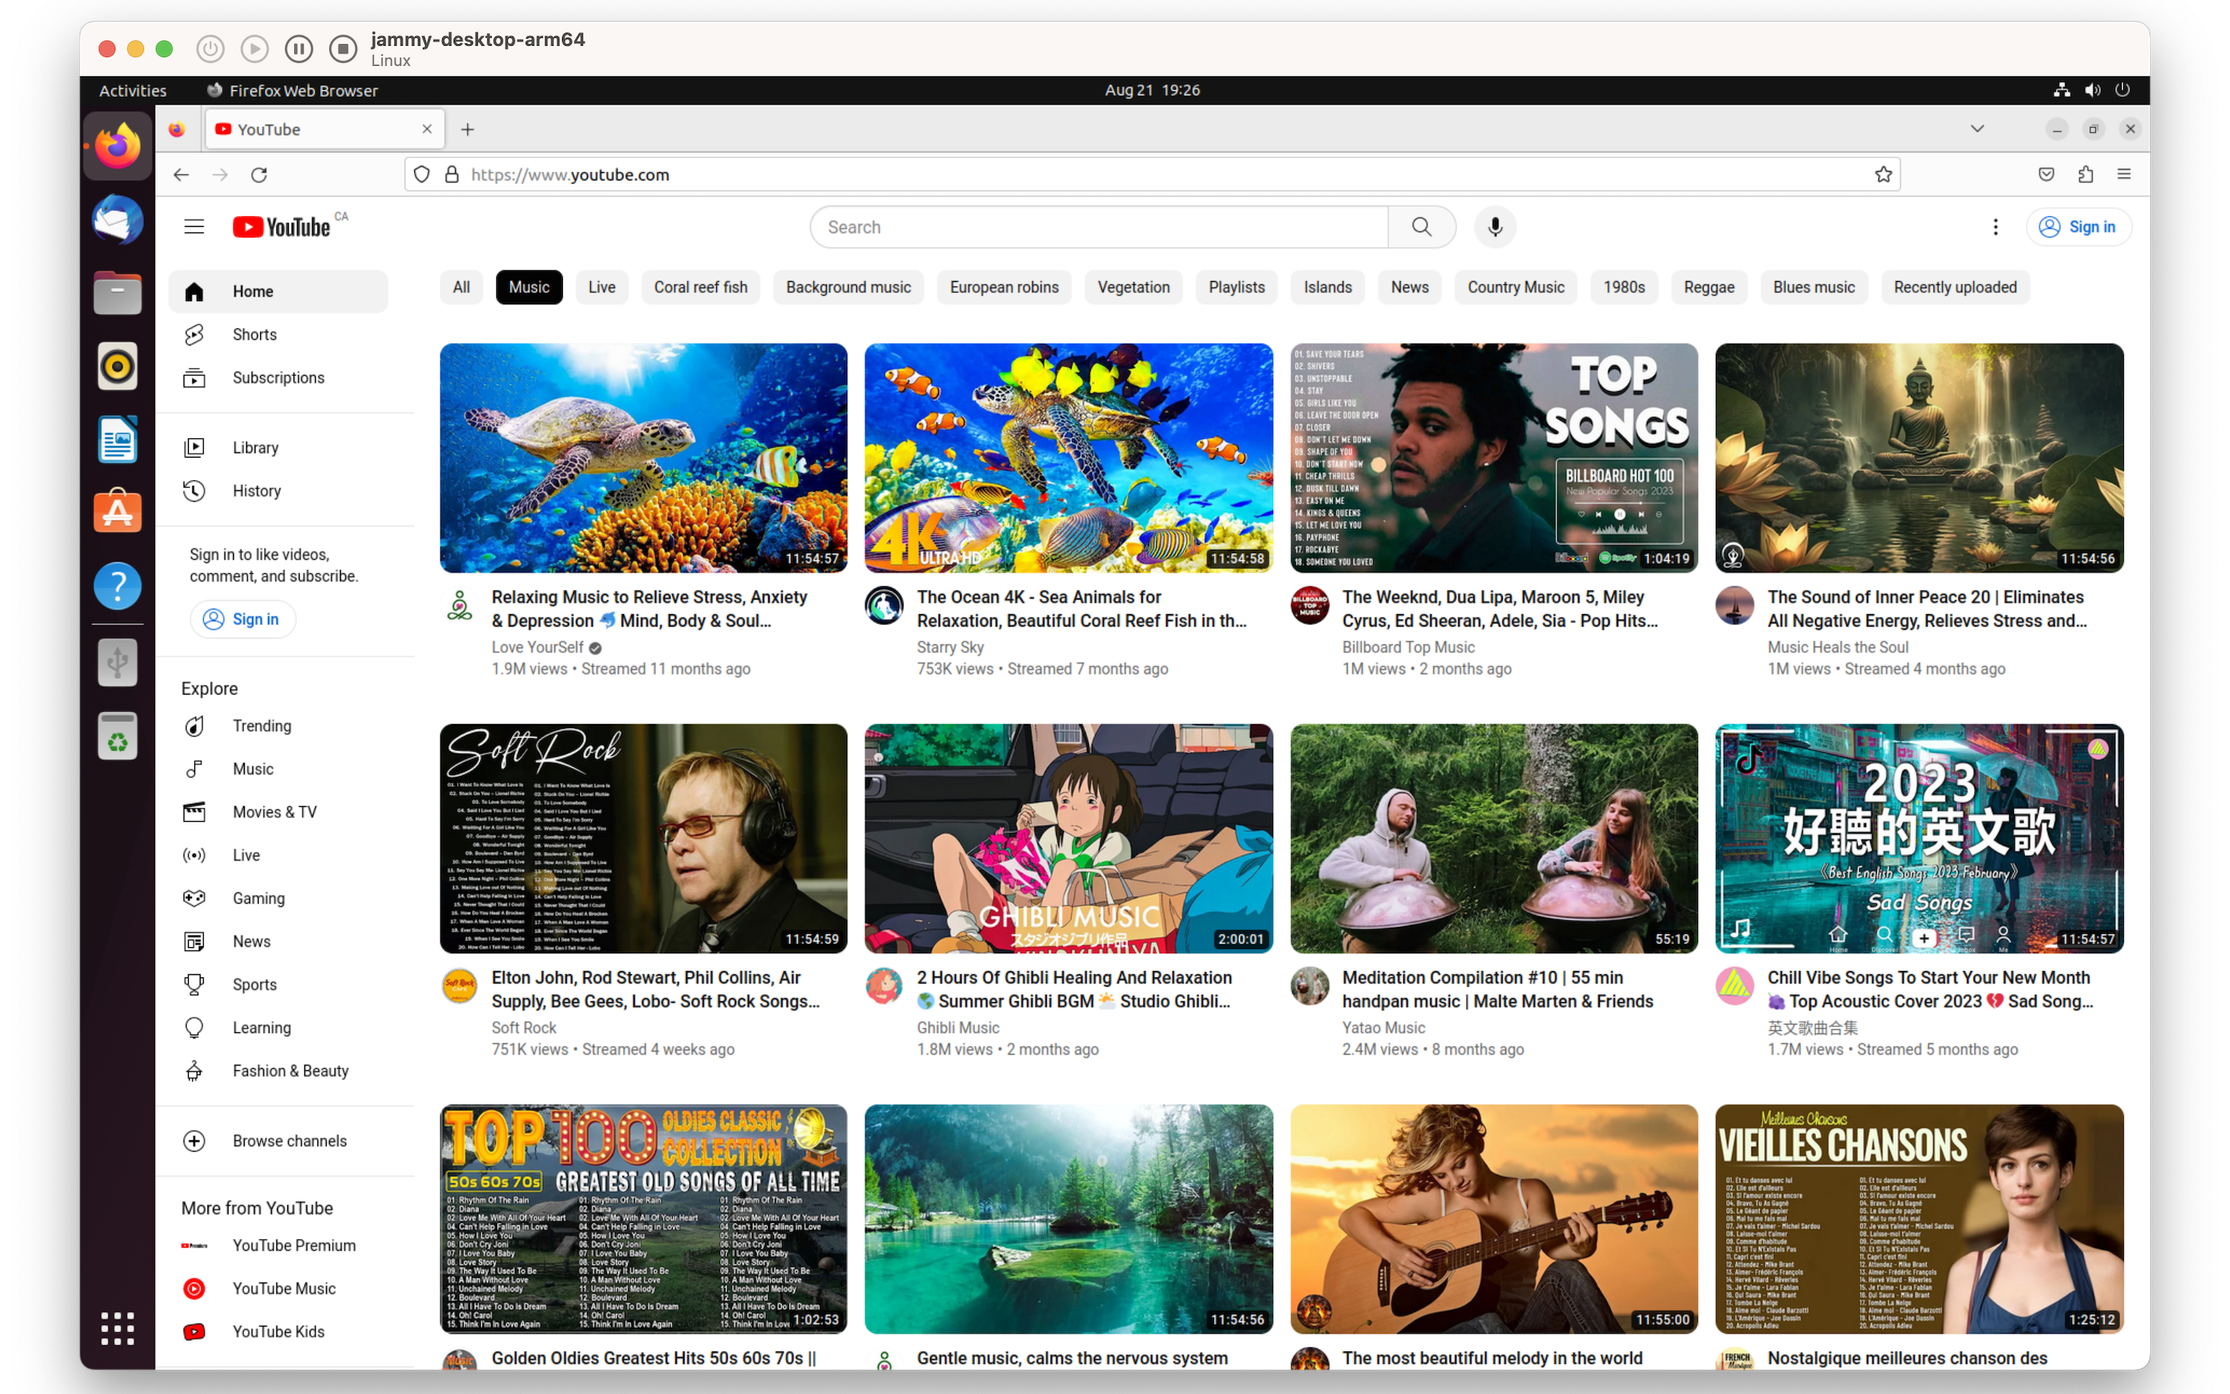The width and height of the screenshot is (2230, 1394).
Task: View site security padlock info
Action: (x=451, y=174)
